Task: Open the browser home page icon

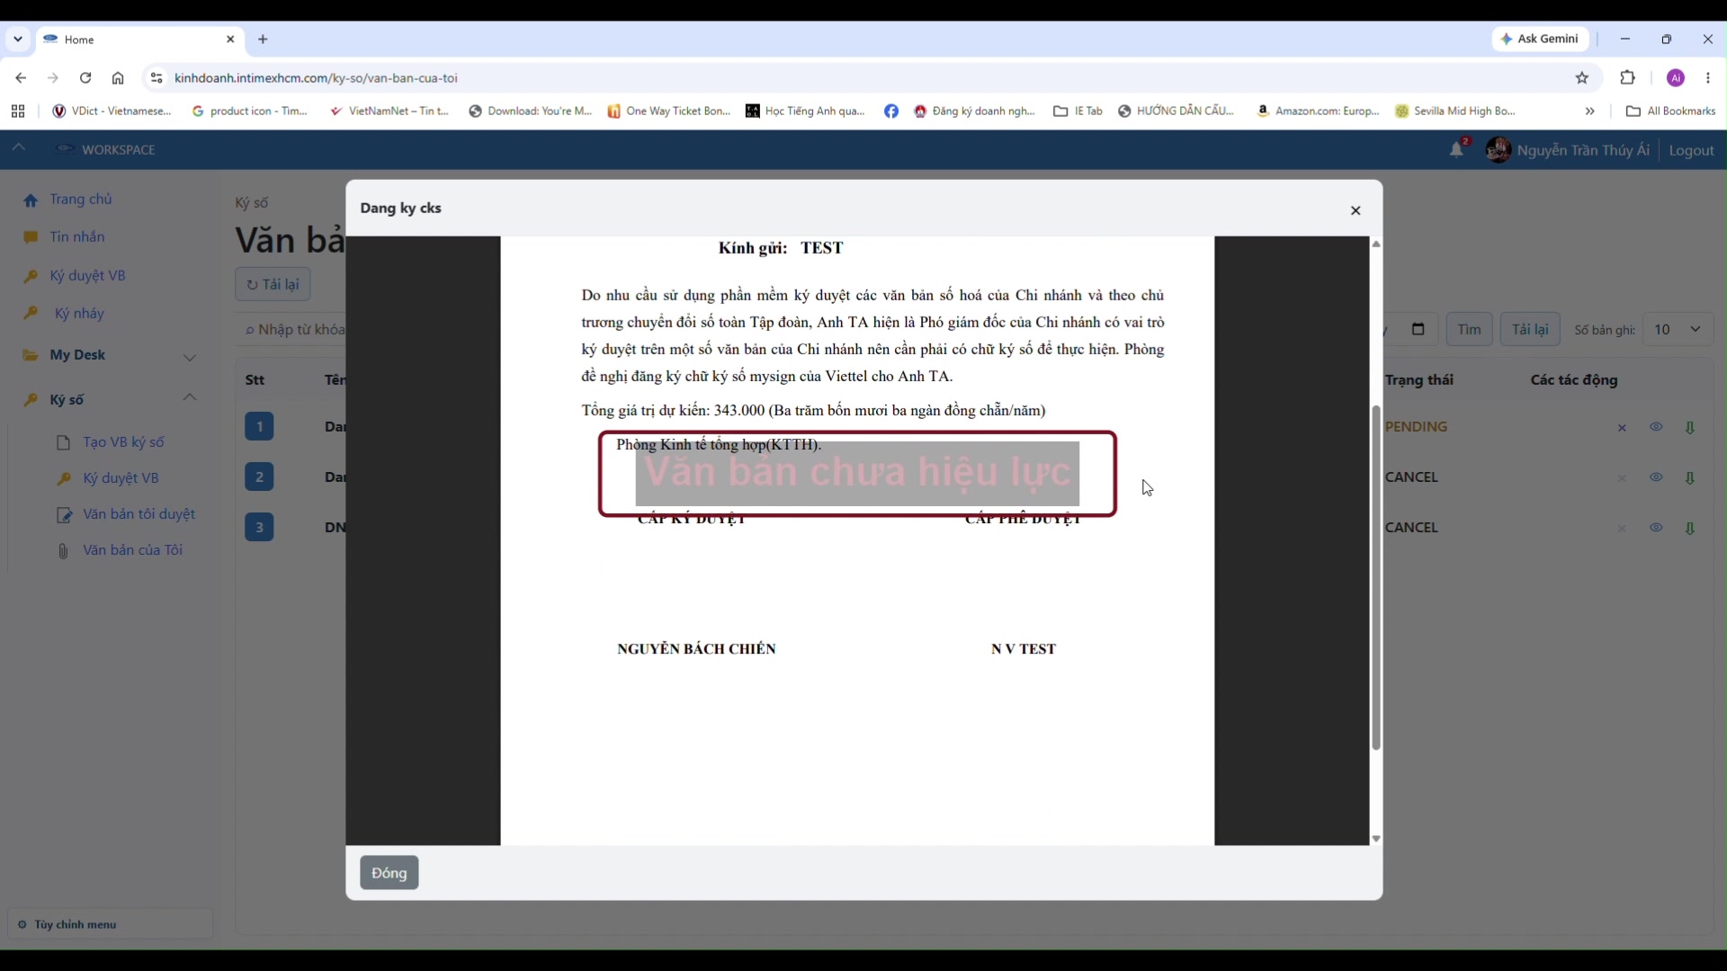Action: point(118,78)
